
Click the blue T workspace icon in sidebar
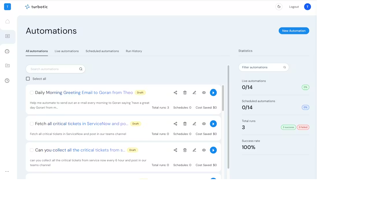click(8, 7)
